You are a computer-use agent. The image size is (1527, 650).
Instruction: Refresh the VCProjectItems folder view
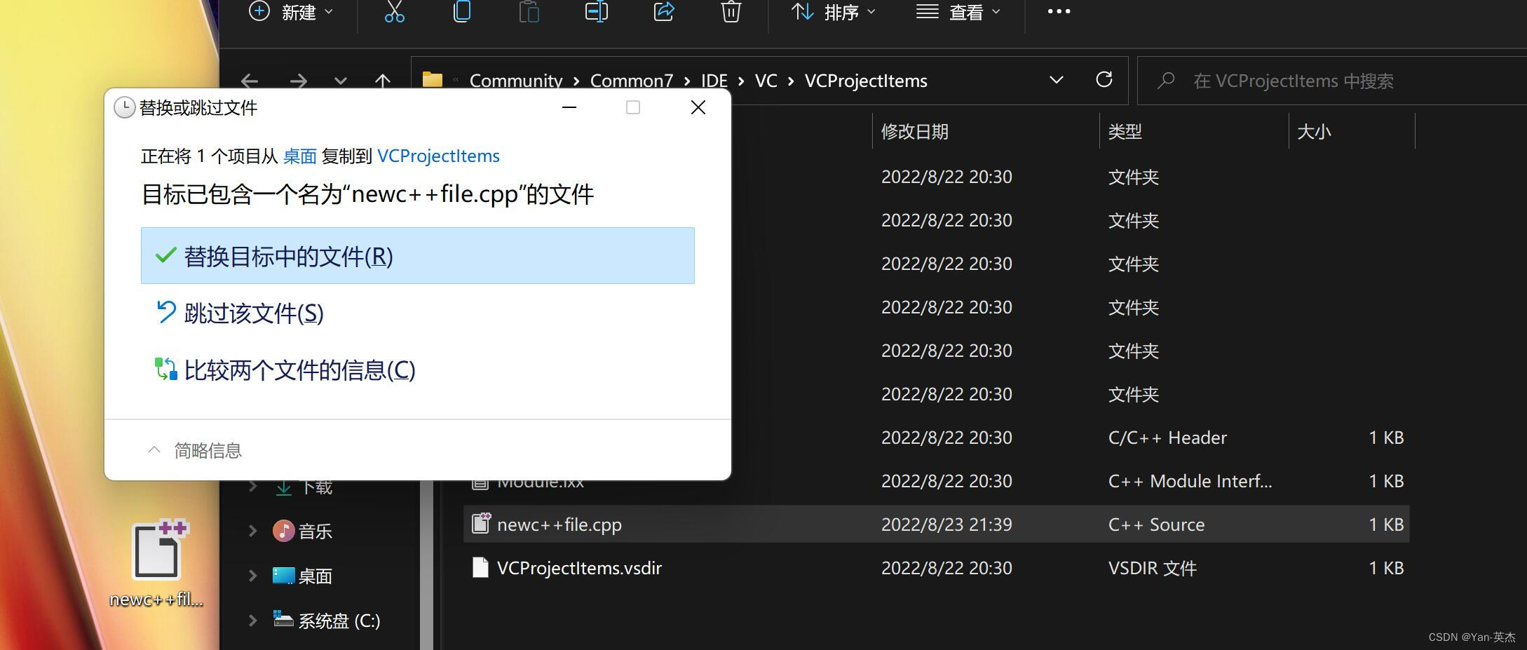coord(1104,80)
